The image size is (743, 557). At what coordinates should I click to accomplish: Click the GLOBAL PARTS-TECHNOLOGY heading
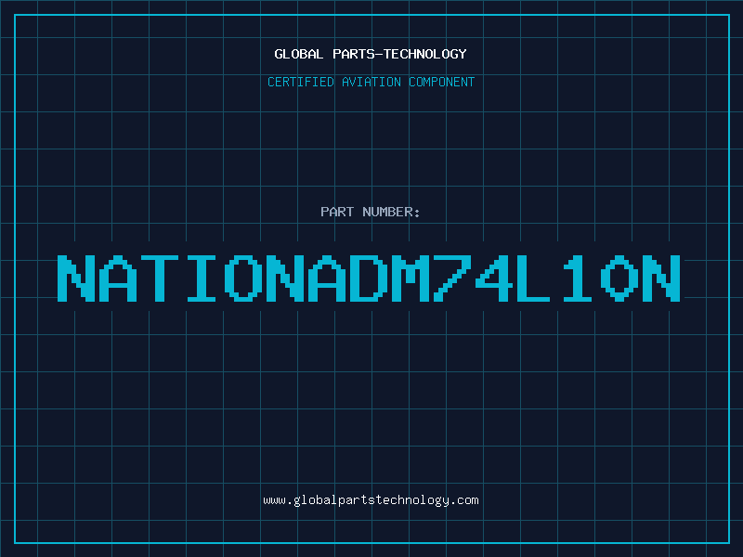click(371, 54)
